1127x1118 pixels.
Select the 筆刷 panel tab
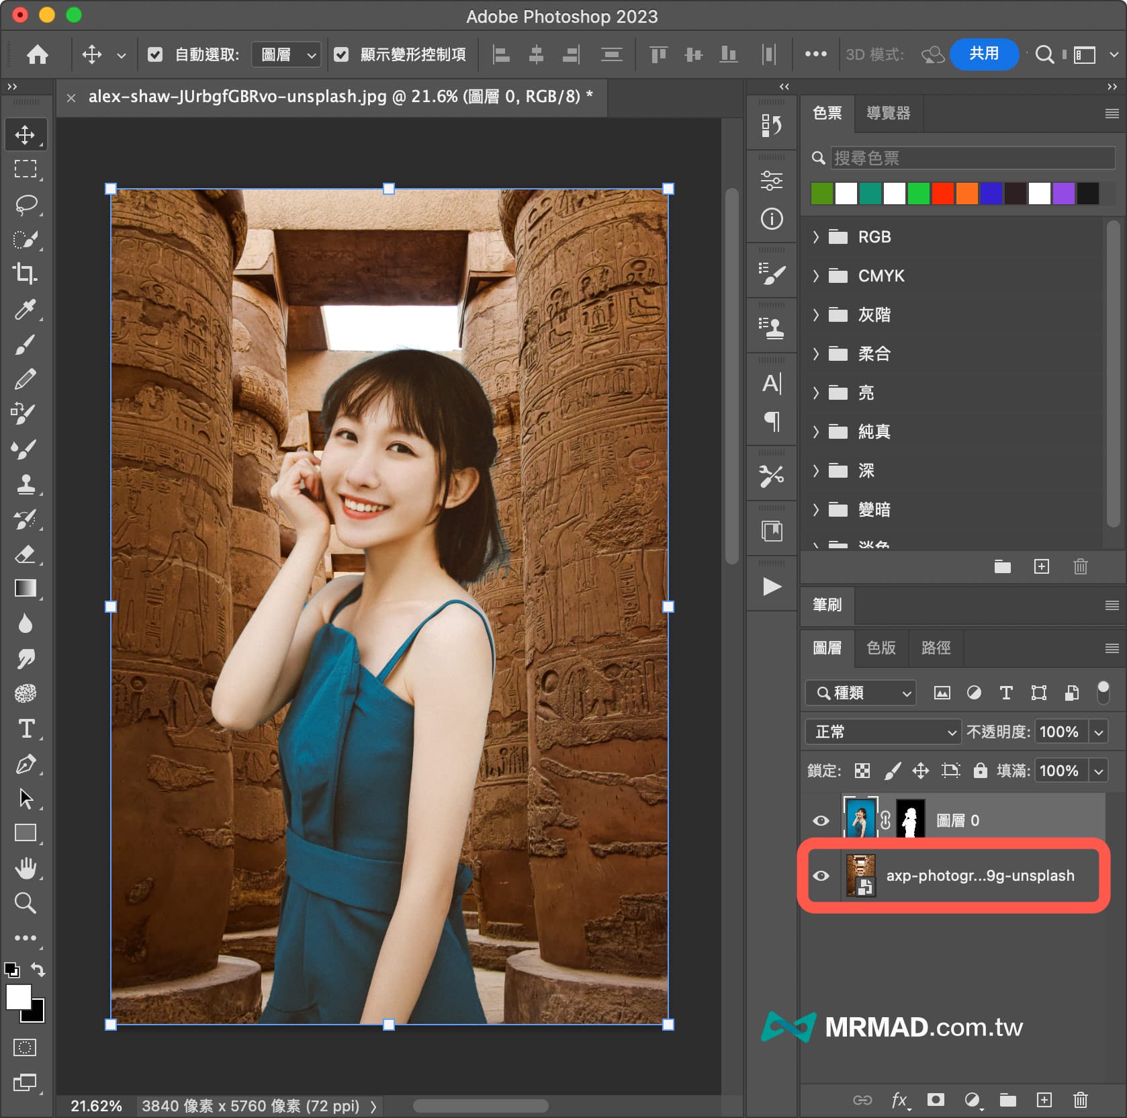tap(827, 605)
